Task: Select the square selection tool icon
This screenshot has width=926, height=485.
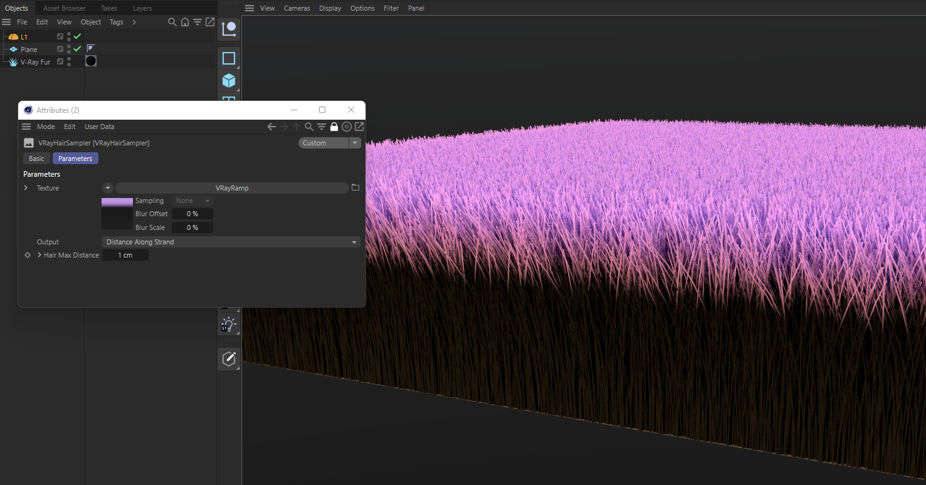Action: [229, 58]
